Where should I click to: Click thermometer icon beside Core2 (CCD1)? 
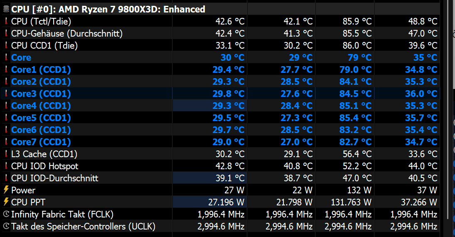coord(6,81)
